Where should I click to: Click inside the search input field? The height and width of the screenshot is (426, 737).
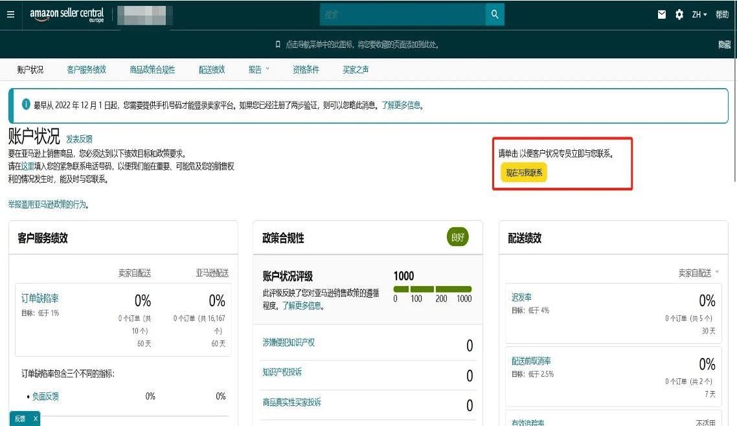pos(402,14)
